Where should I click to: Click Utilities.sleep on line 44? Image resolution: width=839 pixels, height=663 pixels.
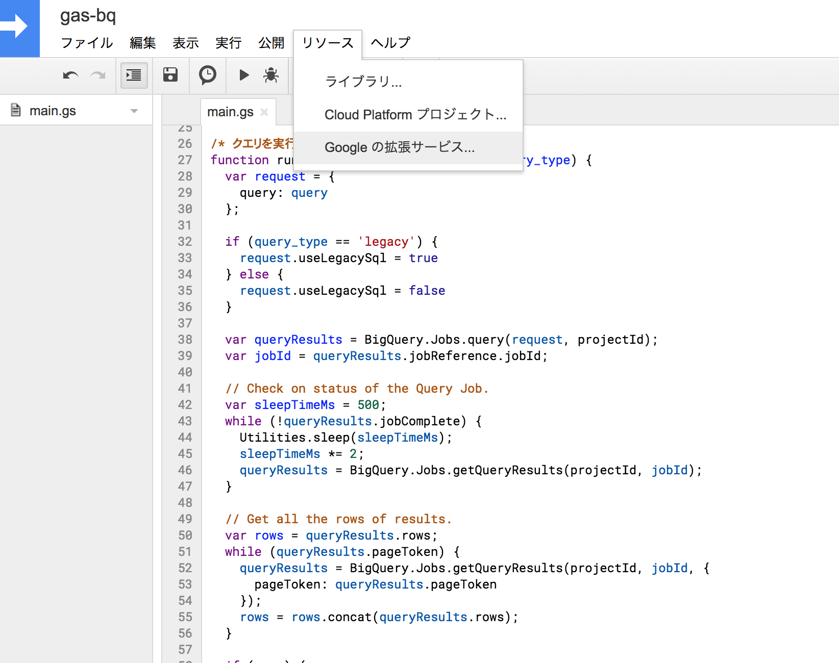coord(294,438)
